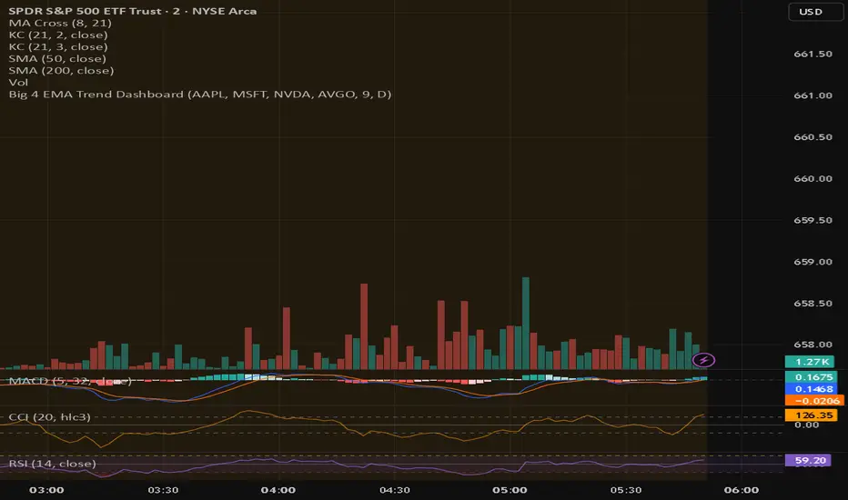Viewport: 848px width, 500px height.
Task: Click the 1.27K volume value tag
Action: pos(810,362)
